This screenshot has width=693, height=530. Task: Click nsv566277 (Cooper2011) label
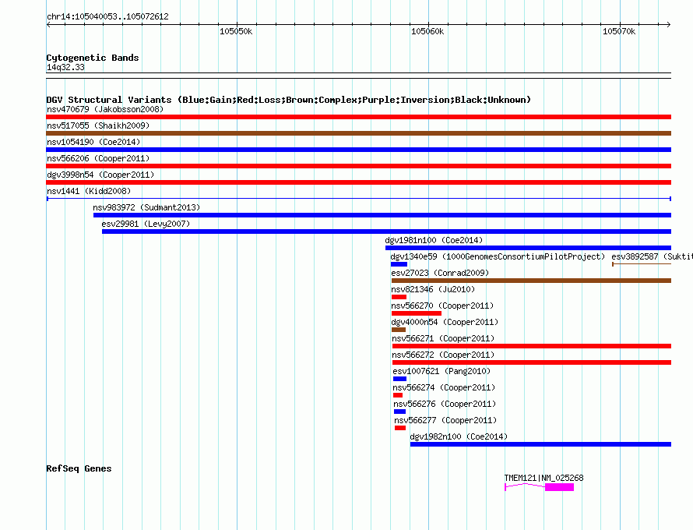click(445, 420)
